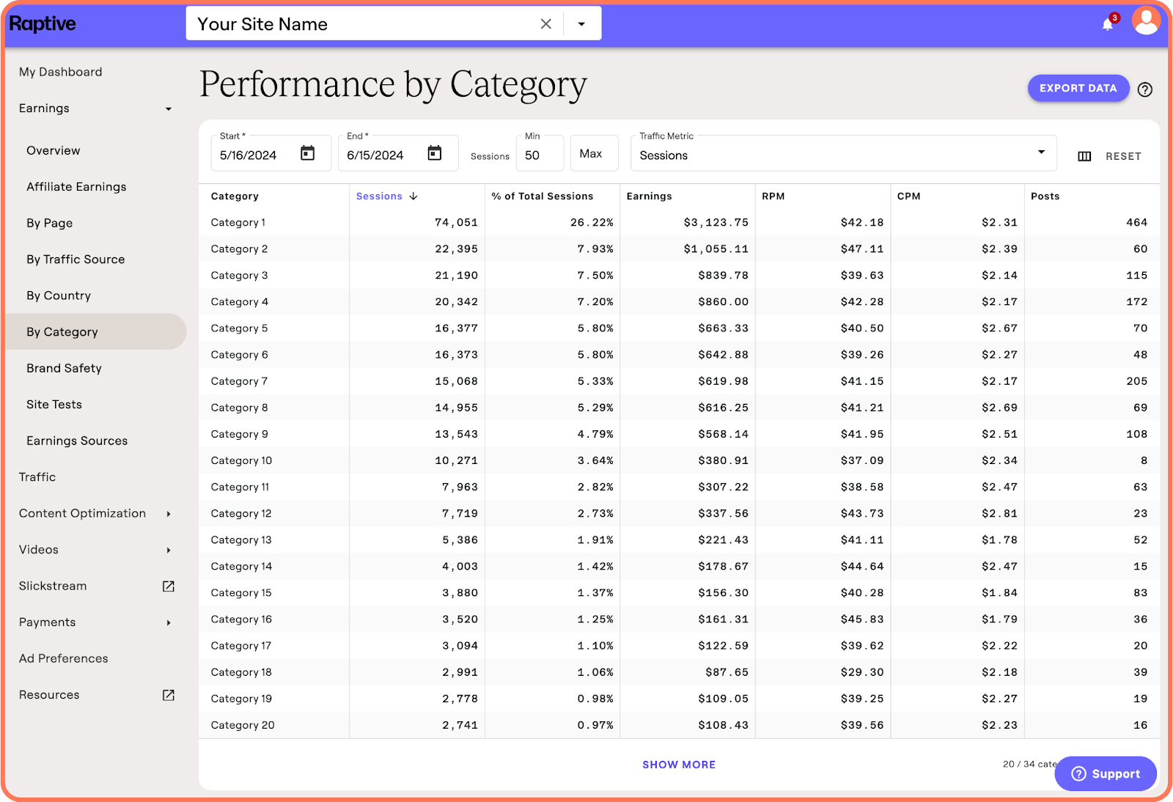Click the Resources external link icon
1173x802 pixels.
(x=169, y=695)
